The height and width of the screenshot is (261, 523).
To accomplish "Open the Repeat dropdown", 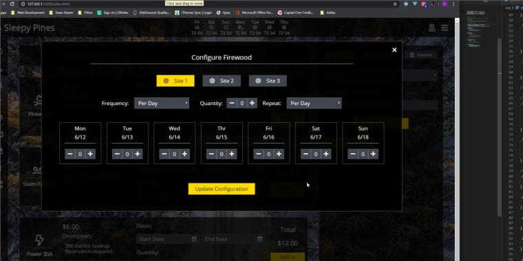I will click(314, 103).
